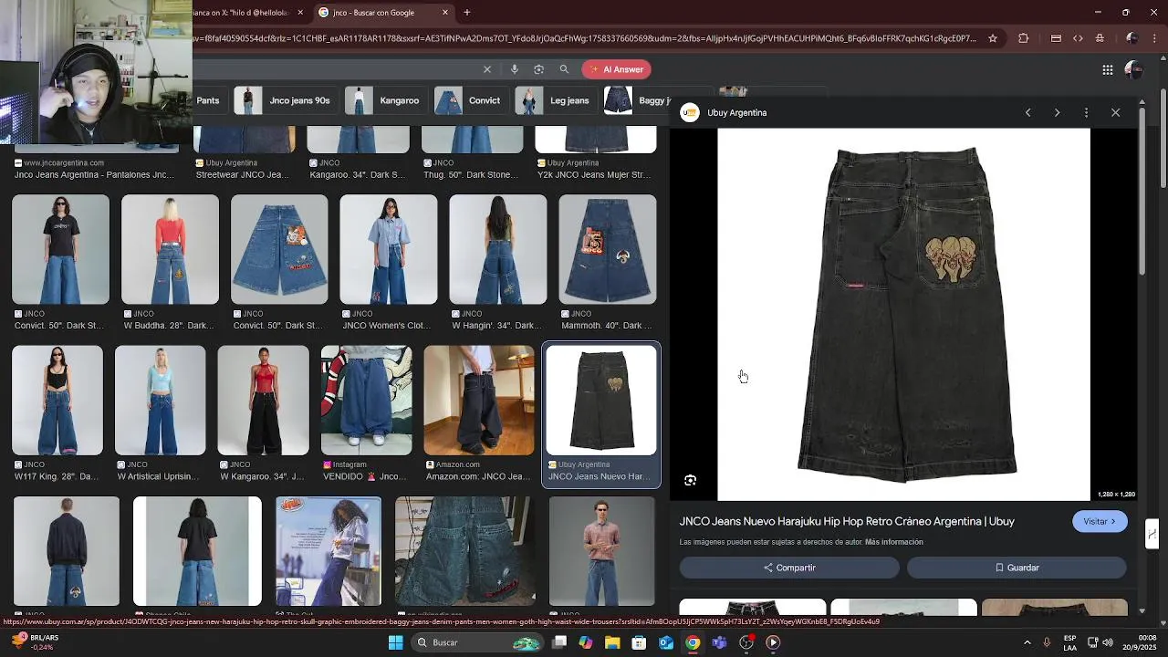
Task: Open the Instagram VENDIDO result thumbnail
Action: [366, 400]
